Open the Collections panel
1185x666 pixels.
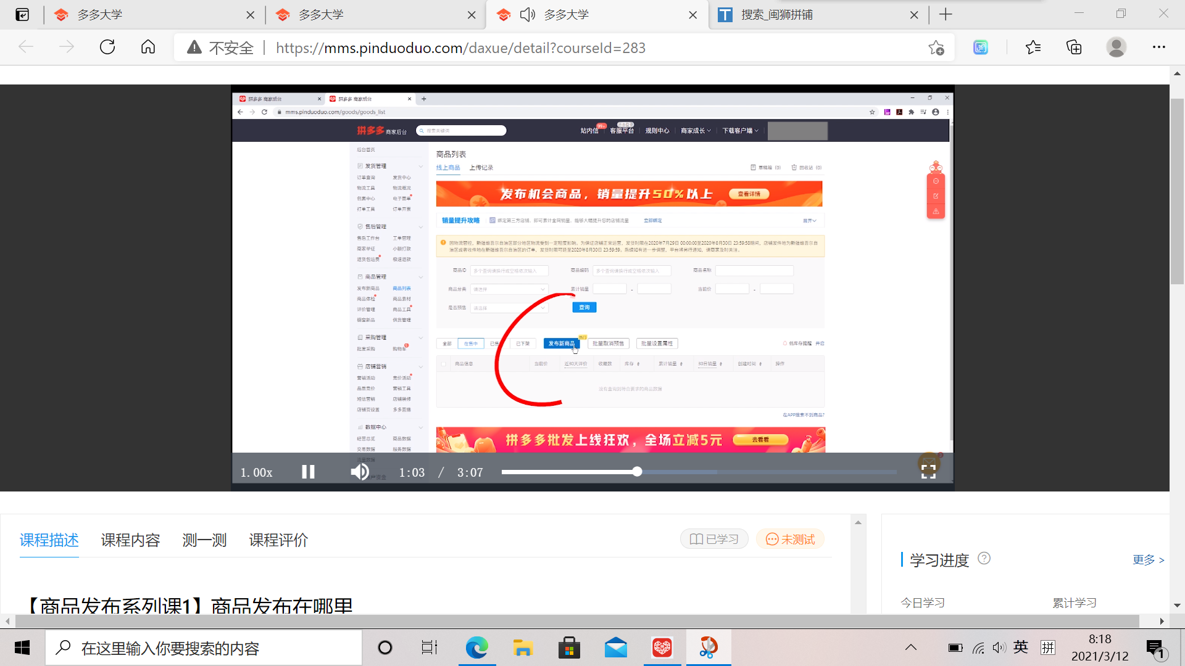(1074, 47)
